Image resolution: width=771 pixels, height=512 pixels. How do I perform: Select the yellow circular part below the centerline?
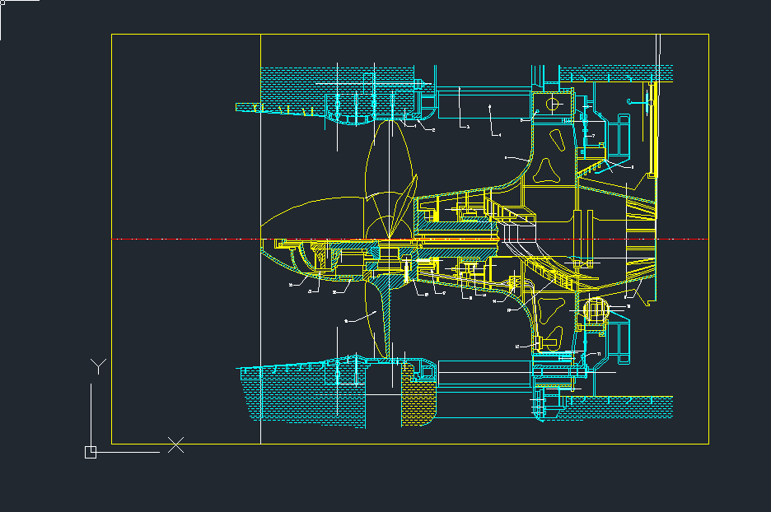(x=595, y=311)
